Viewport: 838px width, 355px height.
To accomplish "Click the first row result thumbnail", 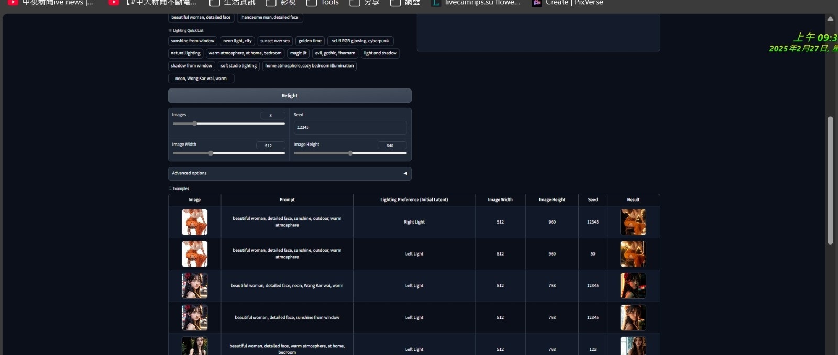I will (x=633, y=222).
